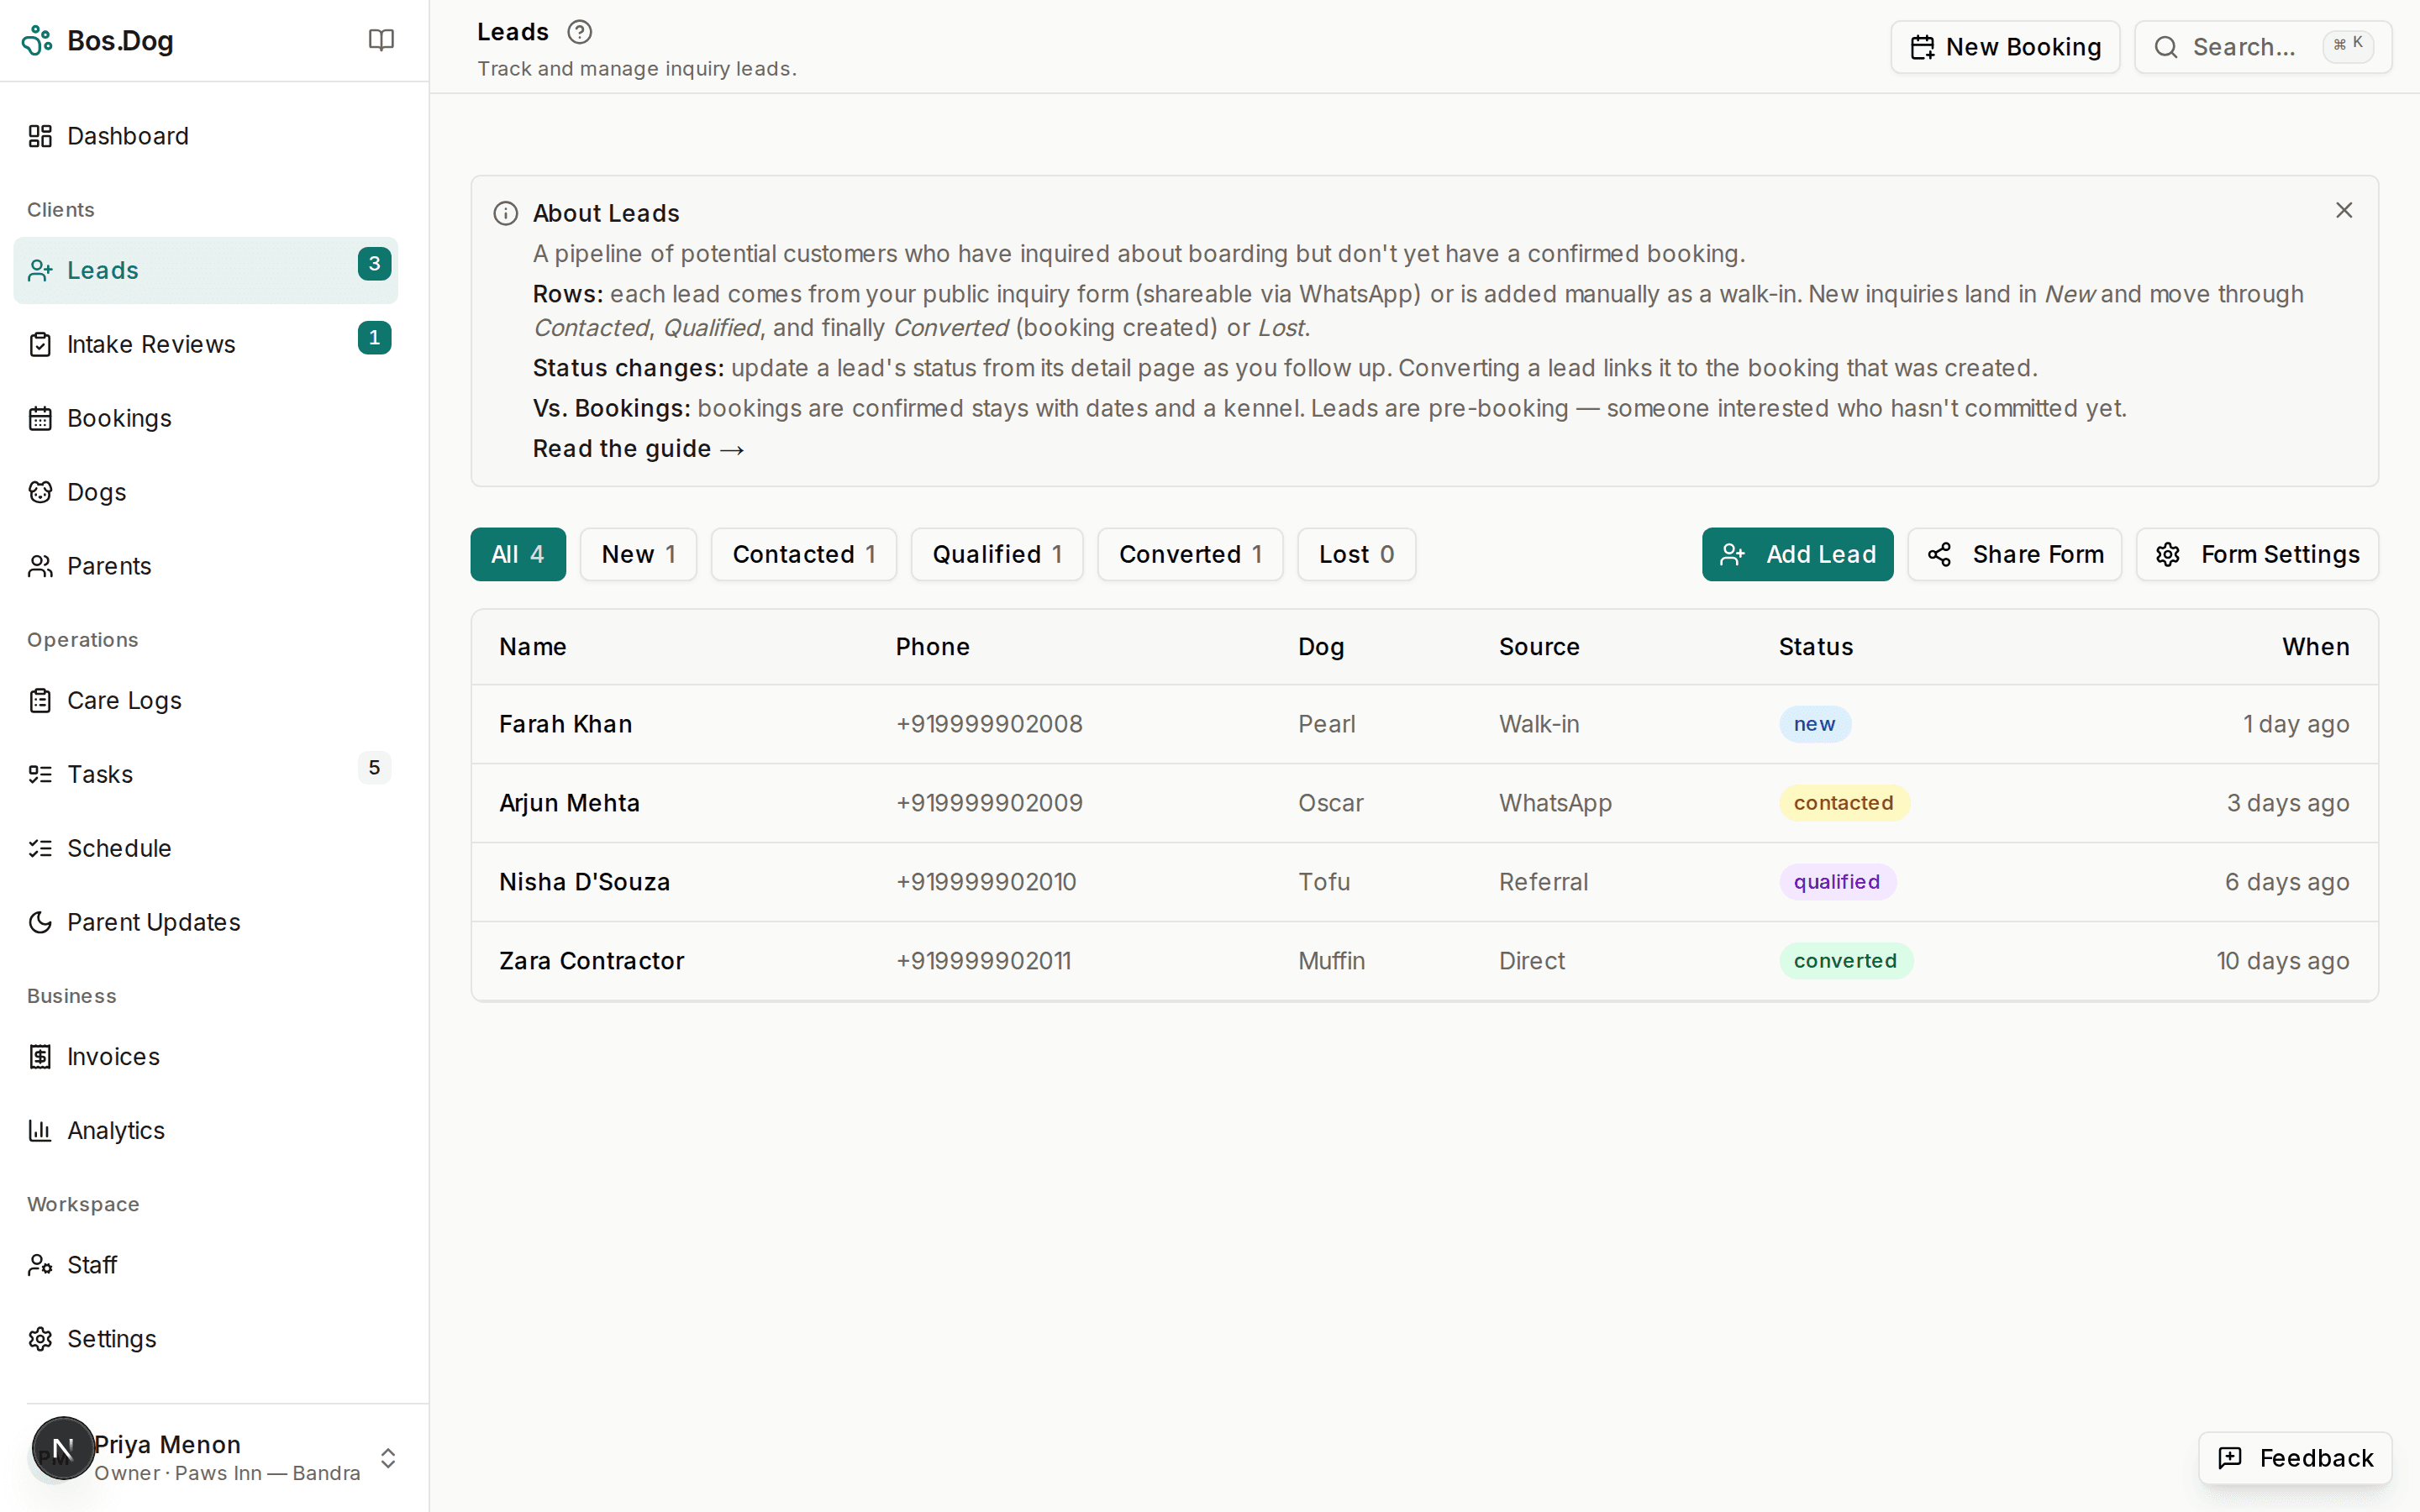The image size is (2420, 1512).
Task: Show the Qualified leads tab
Action: pyautogui.click(x=997, y=554)
